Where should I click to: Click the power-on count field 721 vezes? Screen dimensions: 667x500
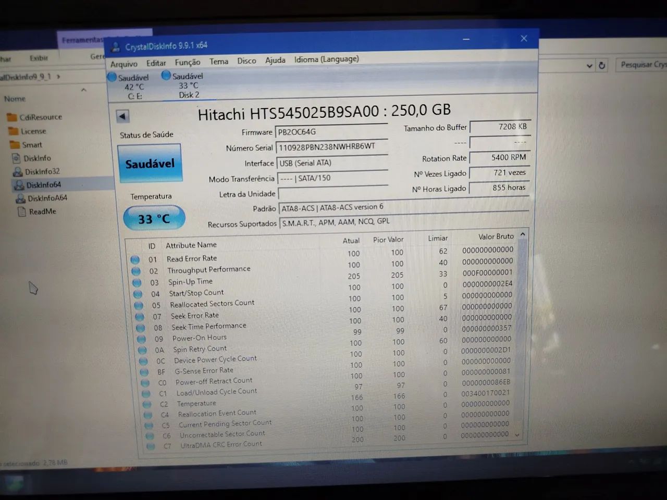tap(500, 172)
